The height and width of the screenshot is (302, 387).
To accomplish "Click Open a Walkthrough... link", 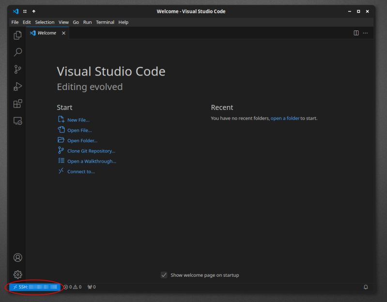I will pyautogui.click(x=92, y=162).
